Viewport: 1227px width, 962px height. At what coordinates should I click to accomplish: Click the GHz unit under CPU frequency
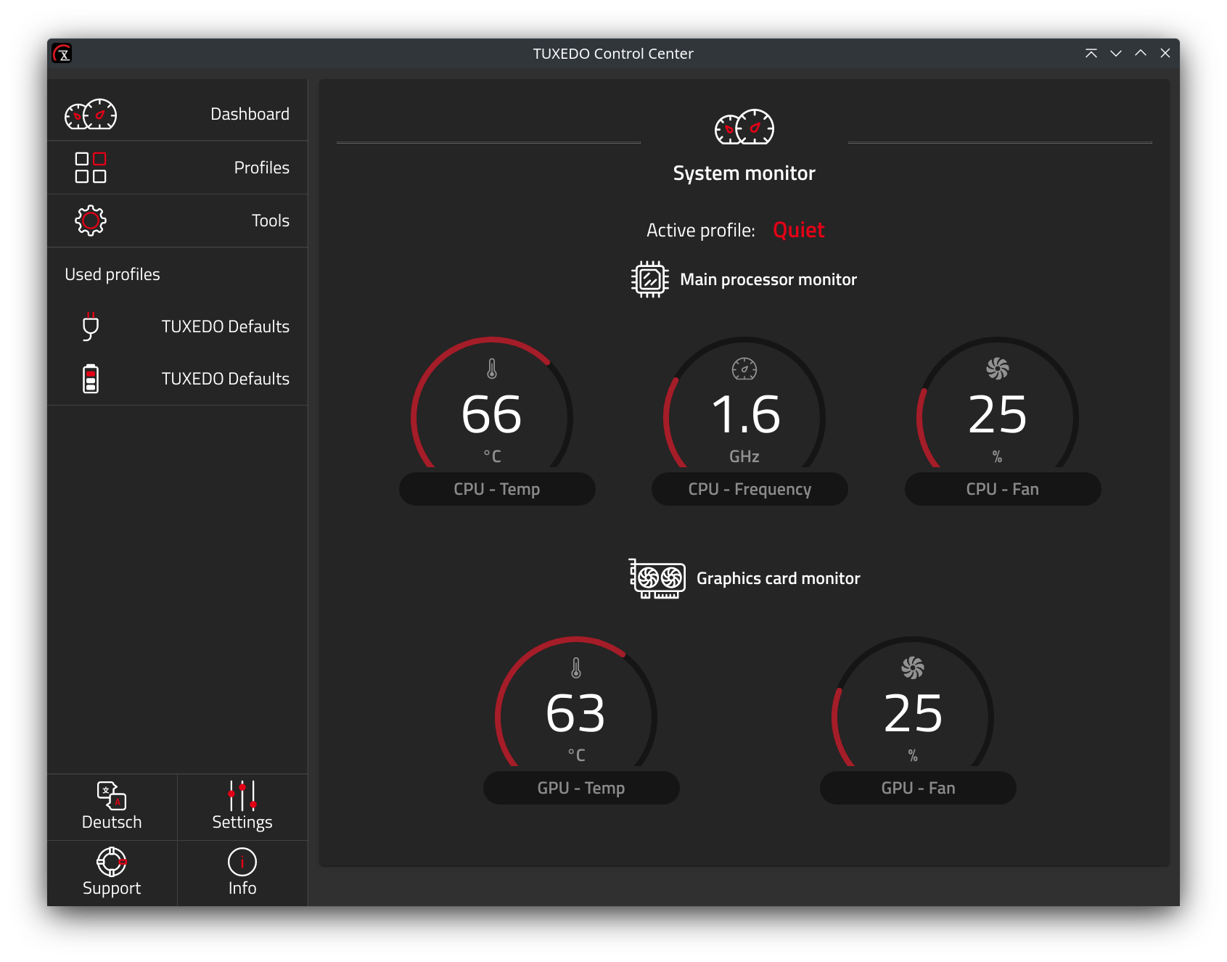pyautogui.click(x=744, y=456)
